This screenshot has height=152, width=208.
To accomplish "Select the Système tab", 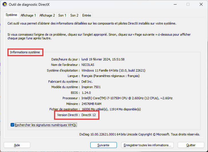I will point(11,15).
